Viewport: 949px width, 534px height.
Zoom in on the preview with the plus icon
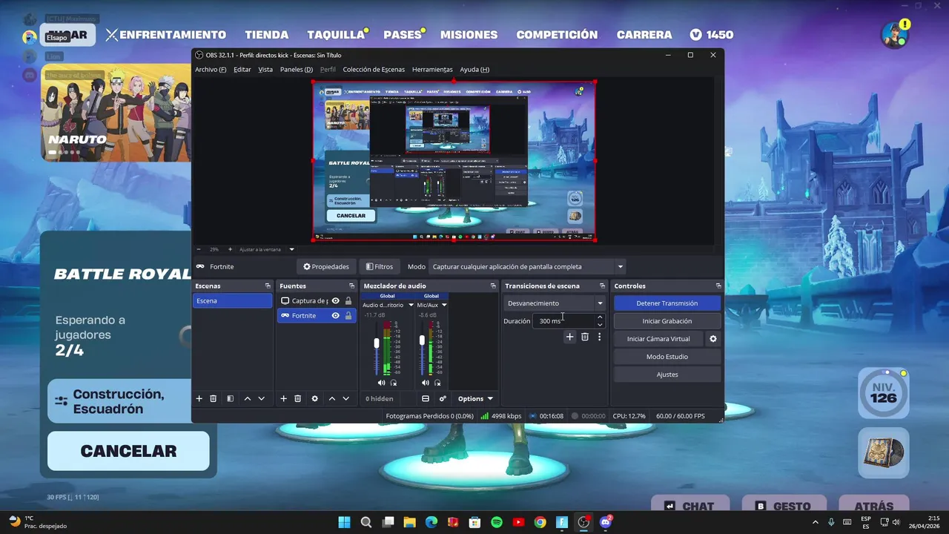230,249
